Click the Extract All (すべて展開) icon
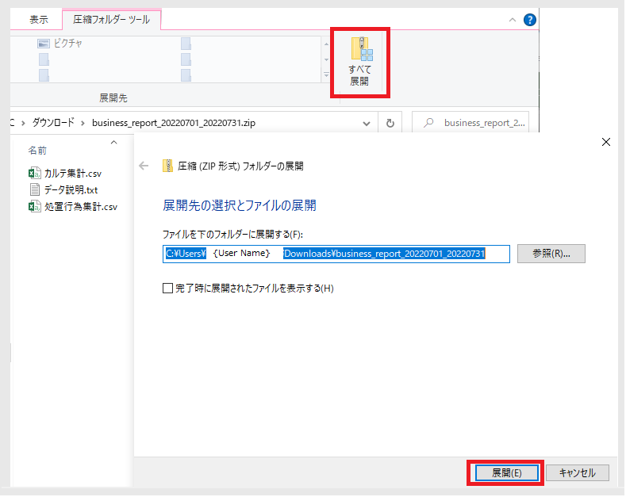The image size is (626, 497). [361, 48]
